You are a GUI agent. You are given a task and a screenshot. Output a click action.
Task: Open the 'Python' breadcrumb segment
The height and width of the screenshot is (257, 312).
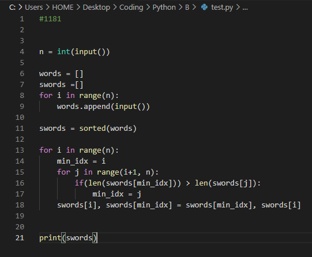[164, 7]
